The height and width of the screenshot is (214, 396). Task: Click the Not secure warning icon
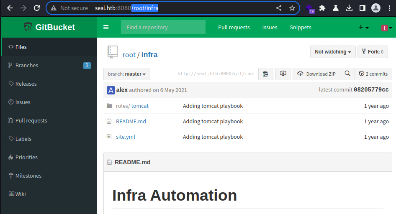pyautogui.click(x=54, y=8)
